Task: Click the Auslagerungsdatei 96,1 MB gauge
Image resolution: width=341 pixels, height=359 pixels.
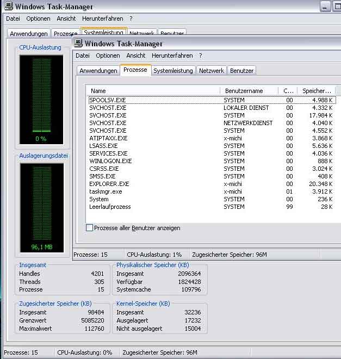Action: coord(42,208)
